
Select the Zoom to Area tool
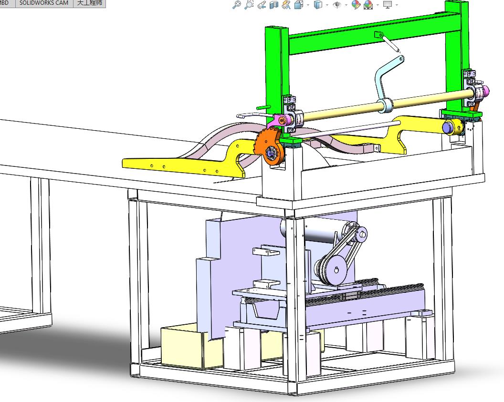249,5
